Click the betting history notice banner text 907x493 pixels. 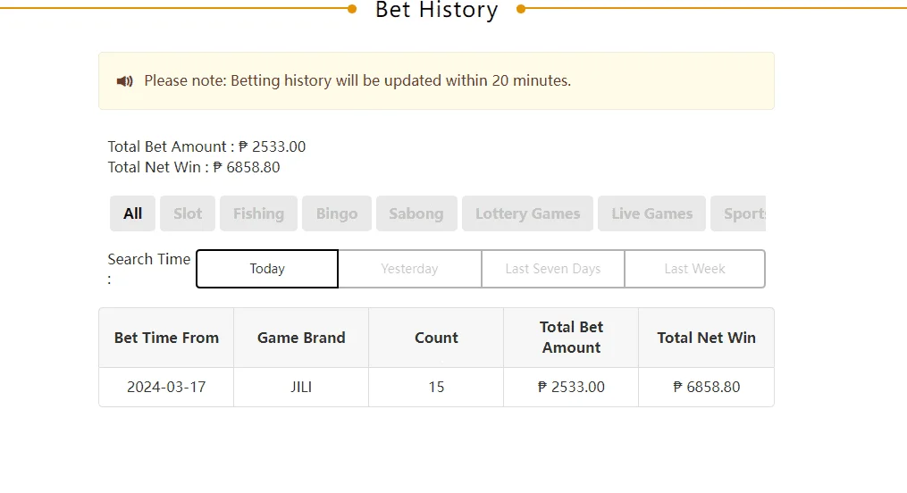click(357, 80)
